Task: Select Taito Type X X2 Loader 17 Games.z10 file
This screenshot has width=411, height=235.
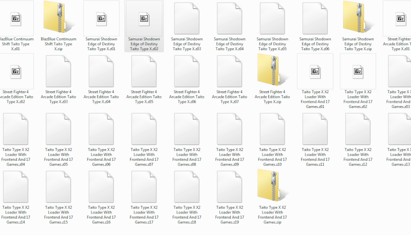Action: (272, 129)
